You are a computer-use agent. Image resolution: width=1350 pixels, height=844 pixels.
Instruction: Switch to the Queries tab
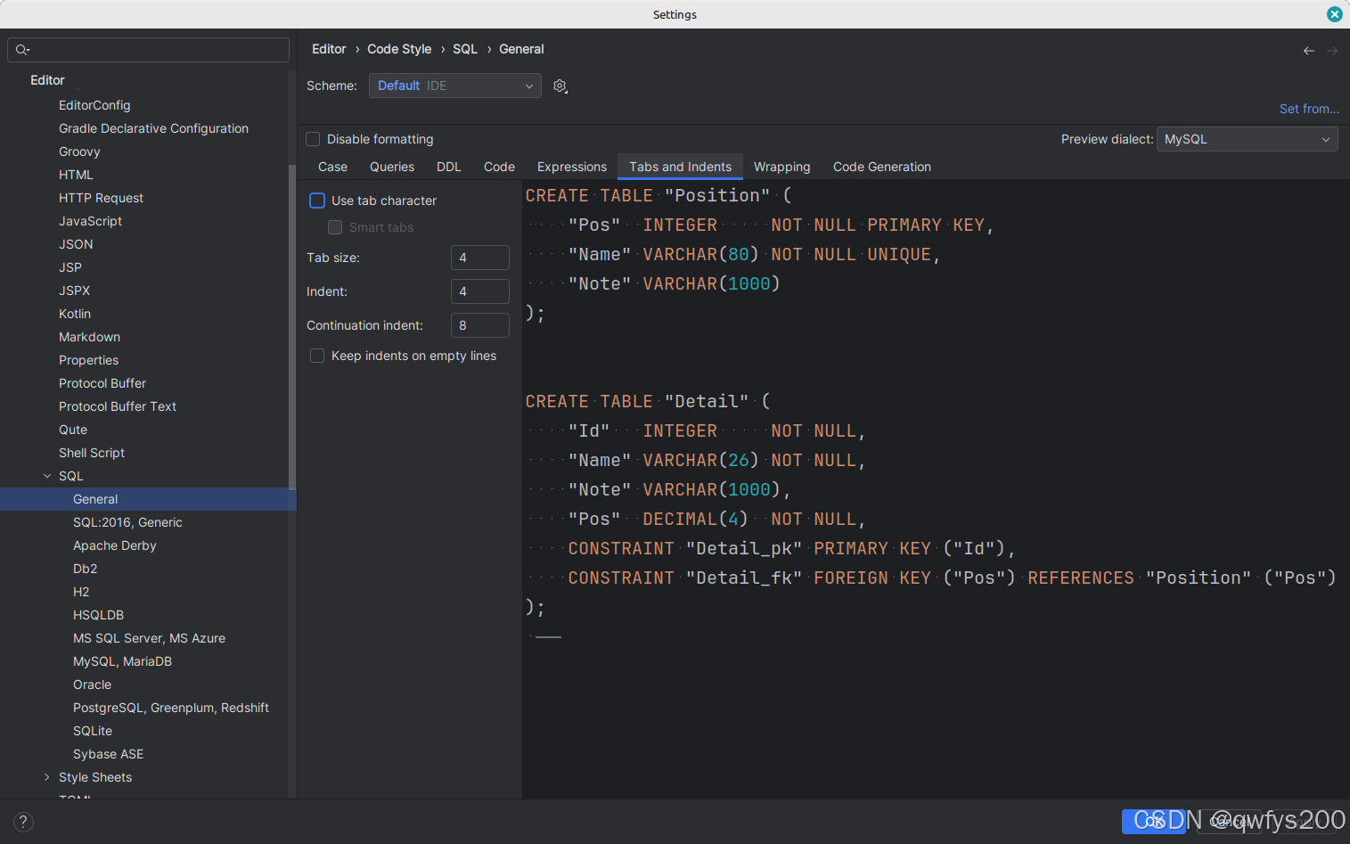click(392, 167)
